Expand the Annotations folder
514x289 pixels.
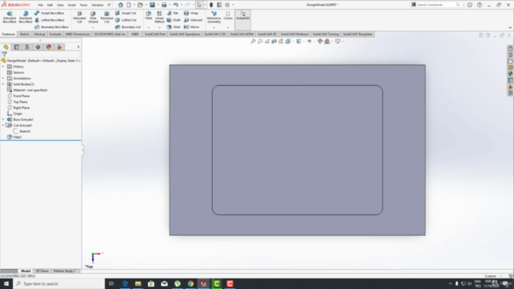point(3,79)
